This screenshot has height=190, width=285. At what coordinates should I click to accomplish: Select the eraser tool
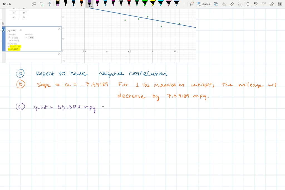pyautogui.click(x=57, y=4)
